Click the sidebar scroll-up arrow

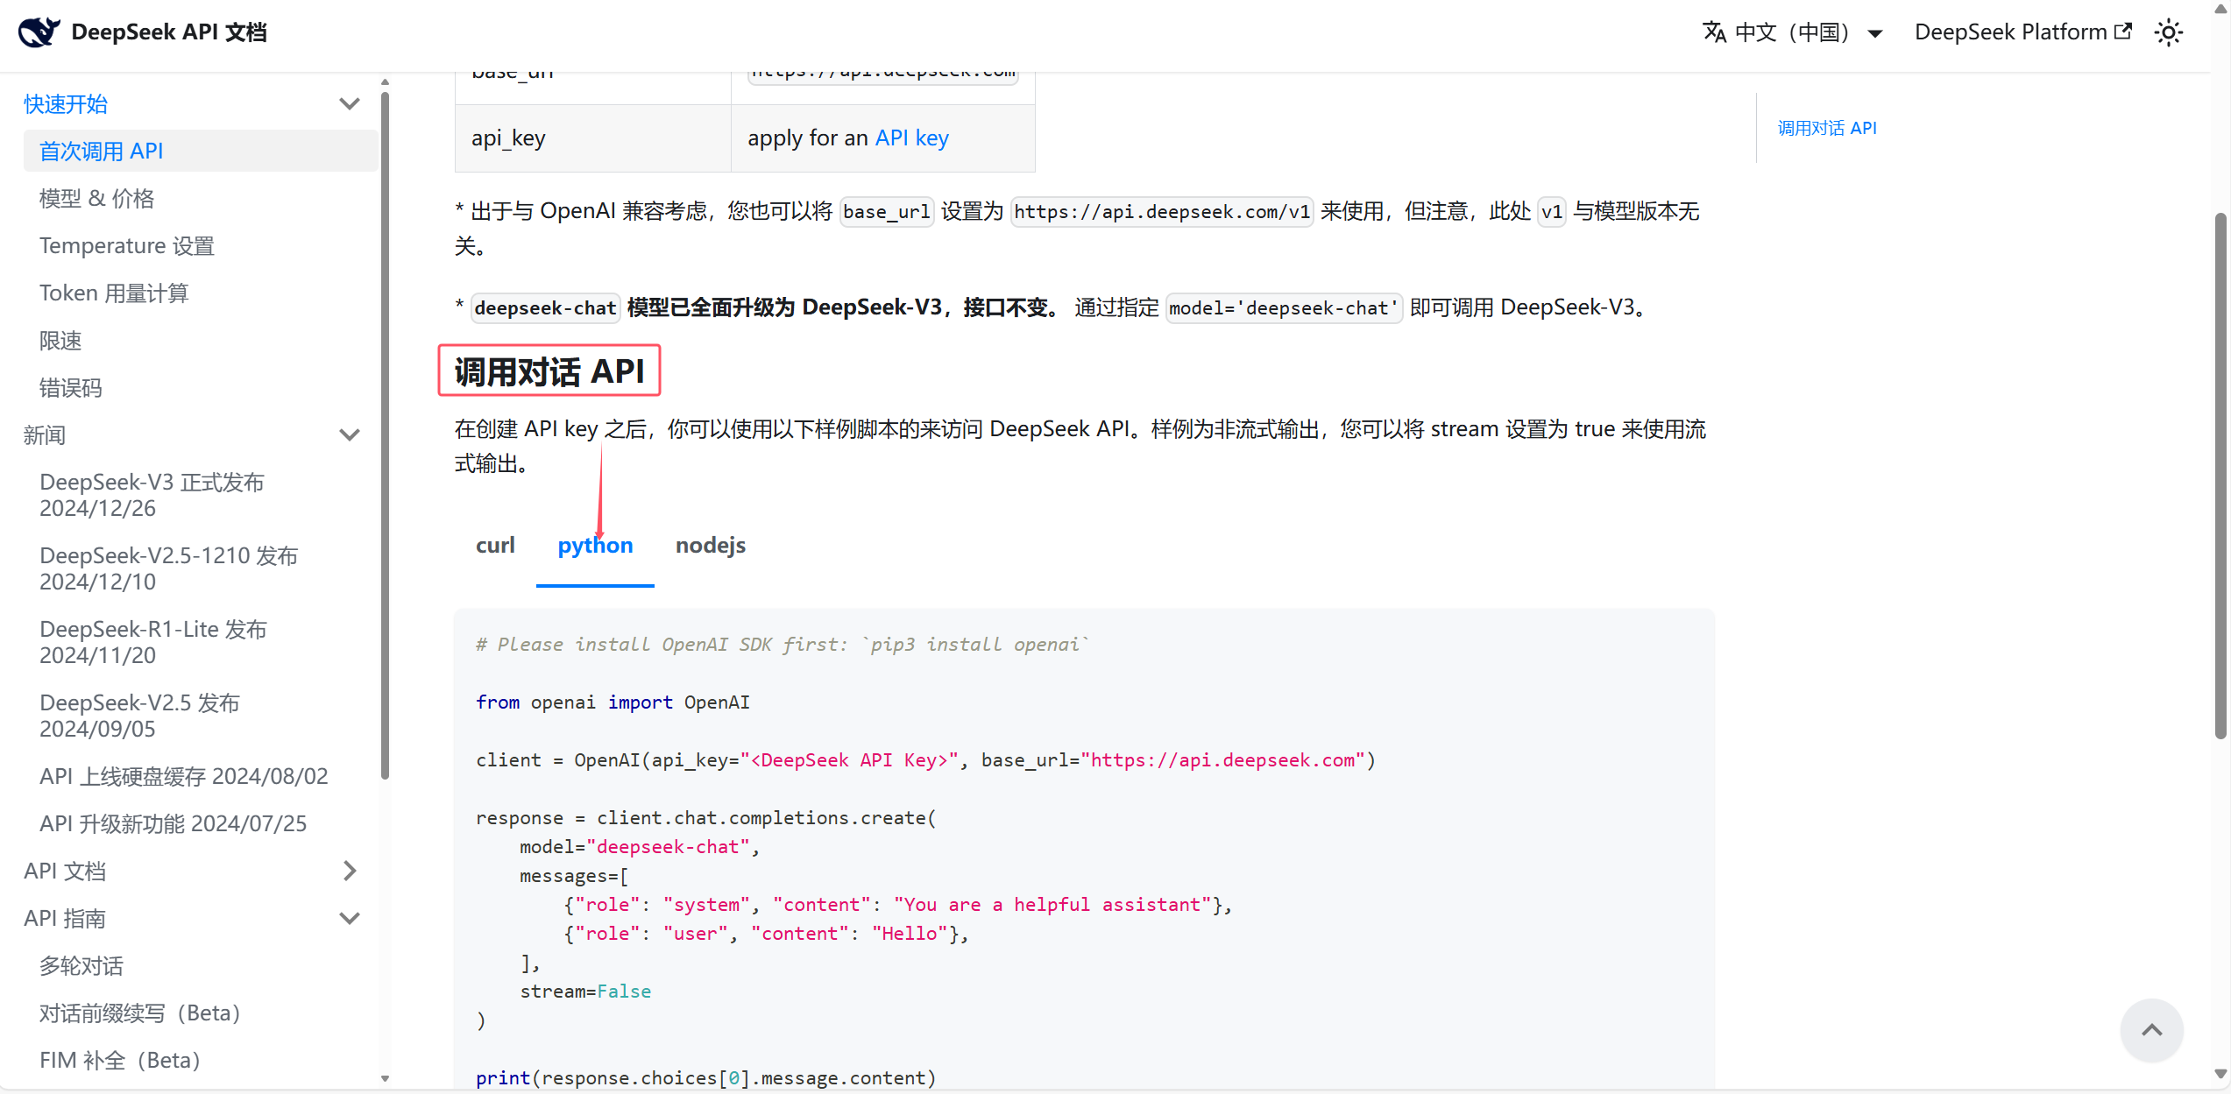385,82
